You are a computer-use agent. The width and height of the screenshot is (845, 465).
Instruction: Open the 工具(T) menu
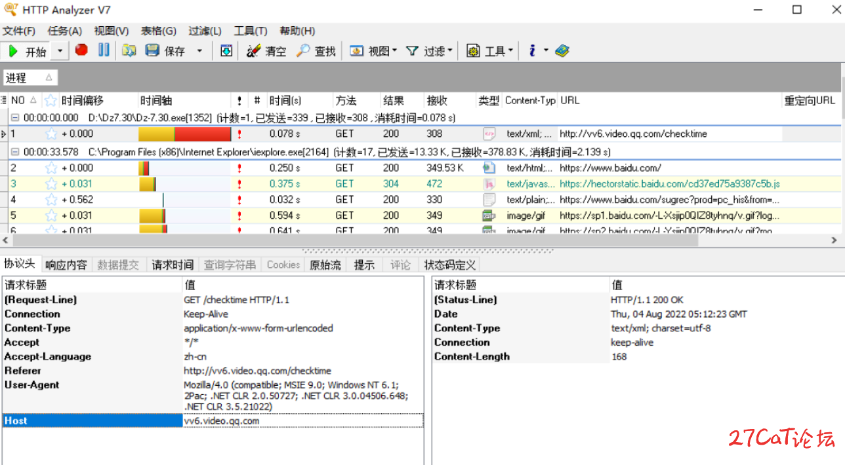pos(251,31)
